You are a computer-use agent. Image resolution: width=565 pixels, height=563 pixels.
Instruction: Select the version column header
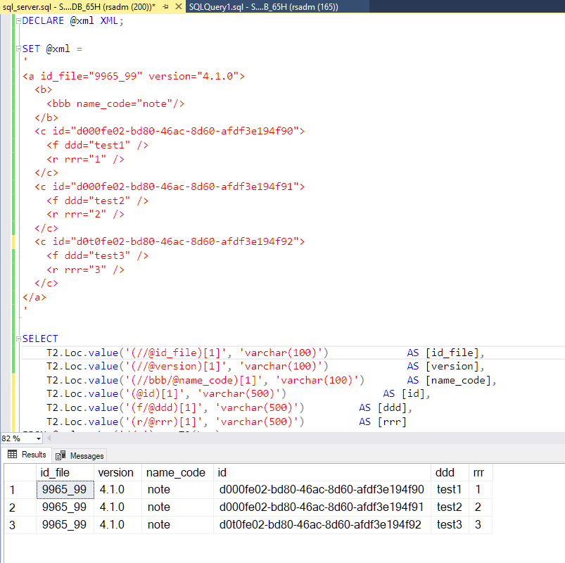point(118,472)
